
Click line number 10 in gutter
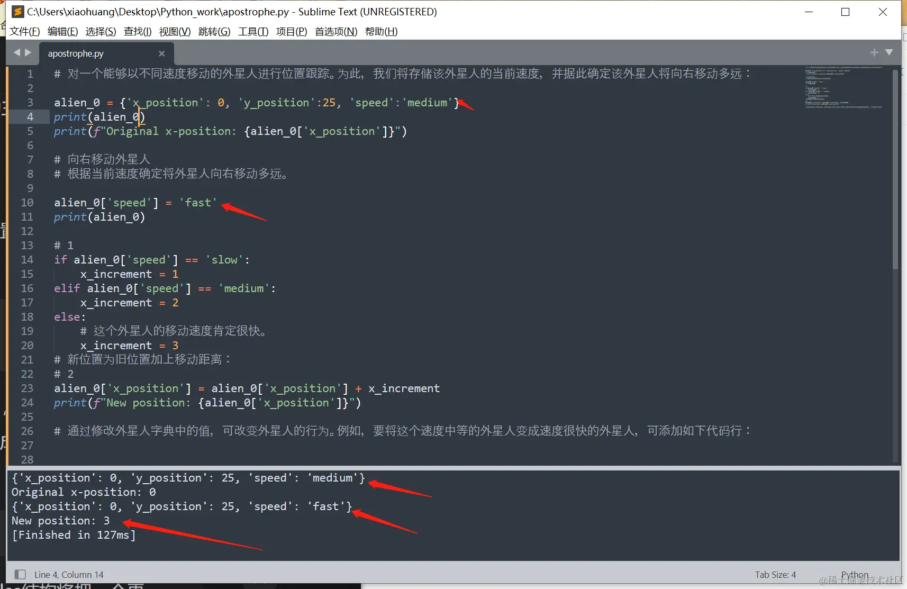coord(27,203)
